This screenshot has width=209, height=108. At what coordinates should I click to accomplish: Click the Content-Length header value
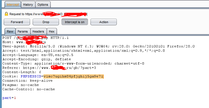tap(40, 72)
